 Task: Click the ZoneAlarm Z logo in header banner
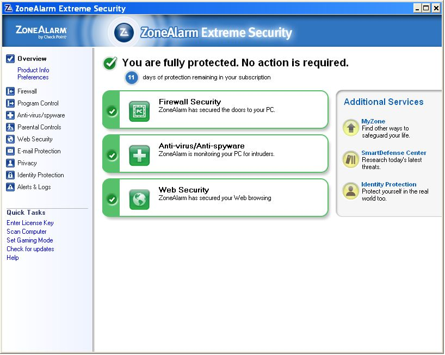point(124,33)
